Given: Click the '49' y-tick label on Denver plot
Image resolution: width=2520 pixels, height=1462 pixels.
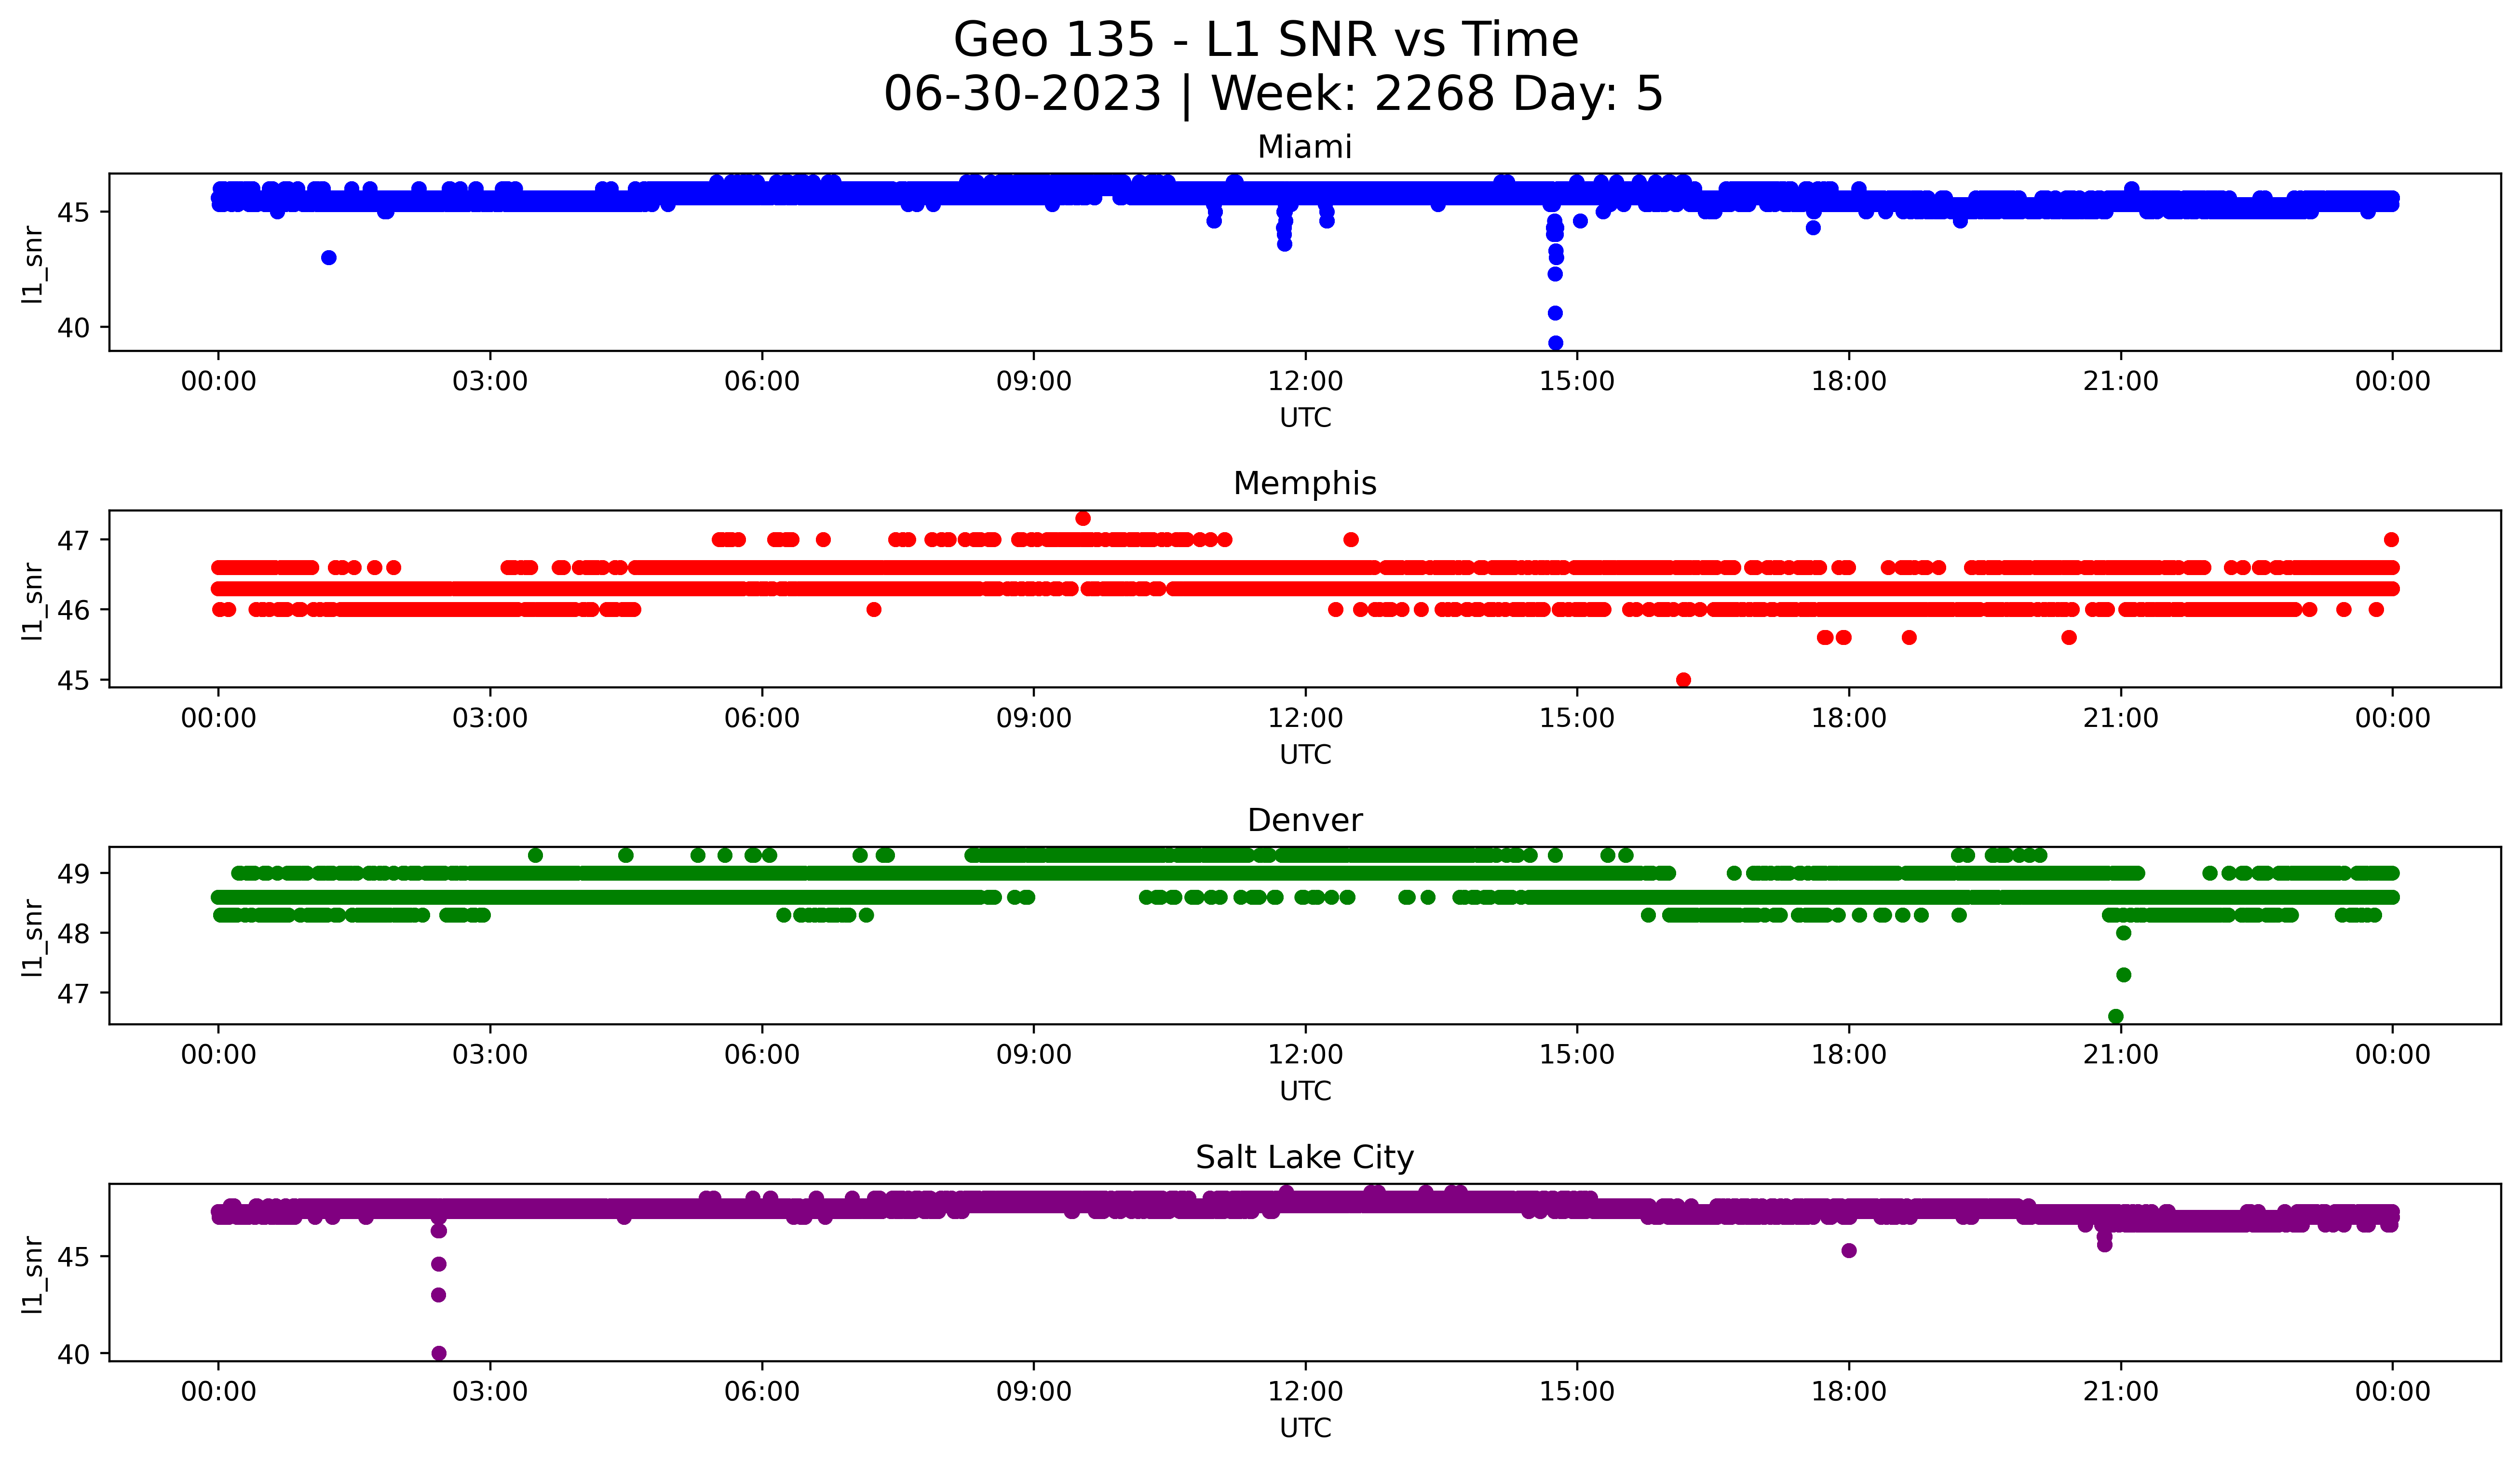Looking at the screenshot, I should [74, 874].
